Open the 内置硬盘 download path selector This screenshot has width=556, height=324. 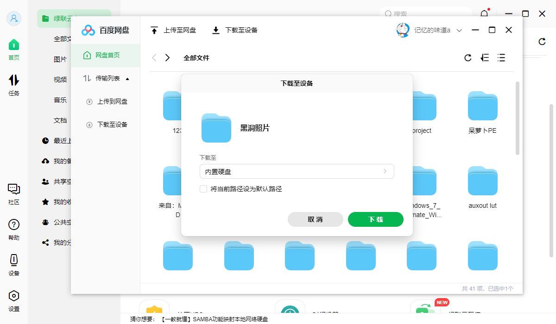point(297,171)
